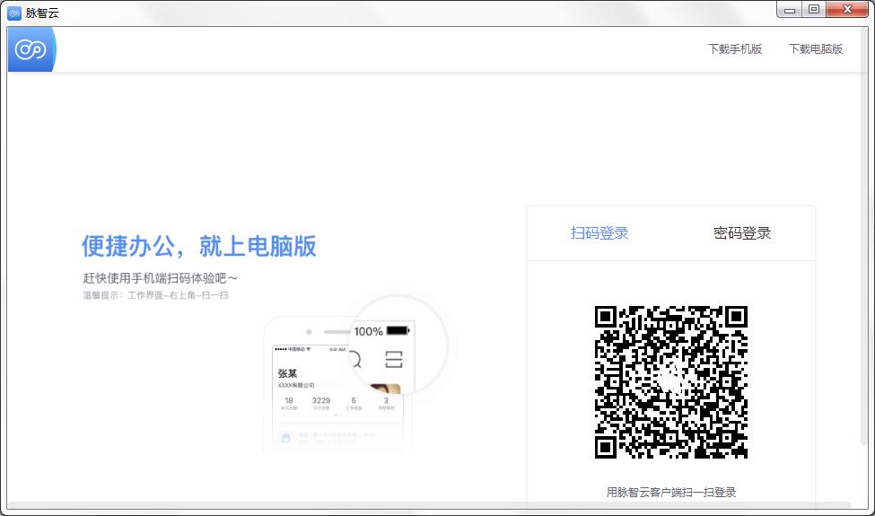875x516 pixels.
Task: Click the 温馨提示 hint text line
Action: pos(155,294)
